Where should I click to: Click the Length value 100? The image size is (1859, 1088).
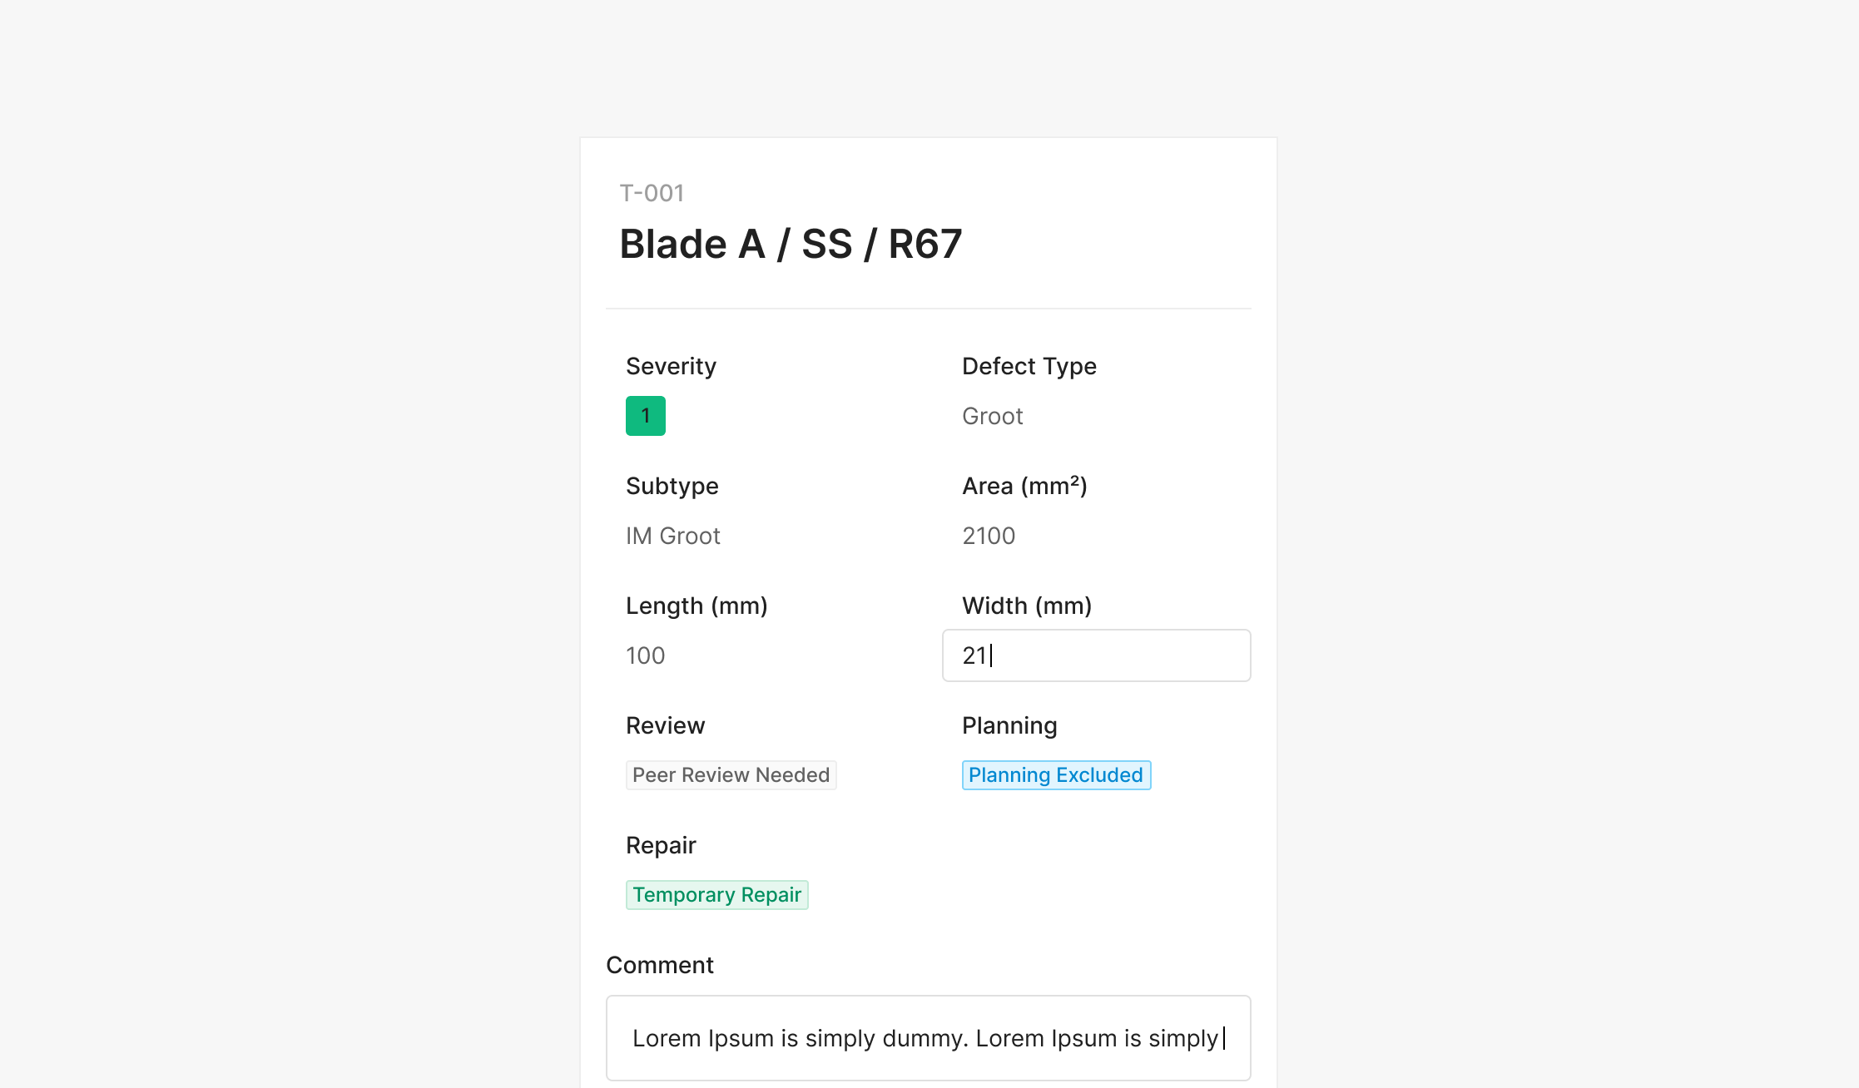[645, 655]
